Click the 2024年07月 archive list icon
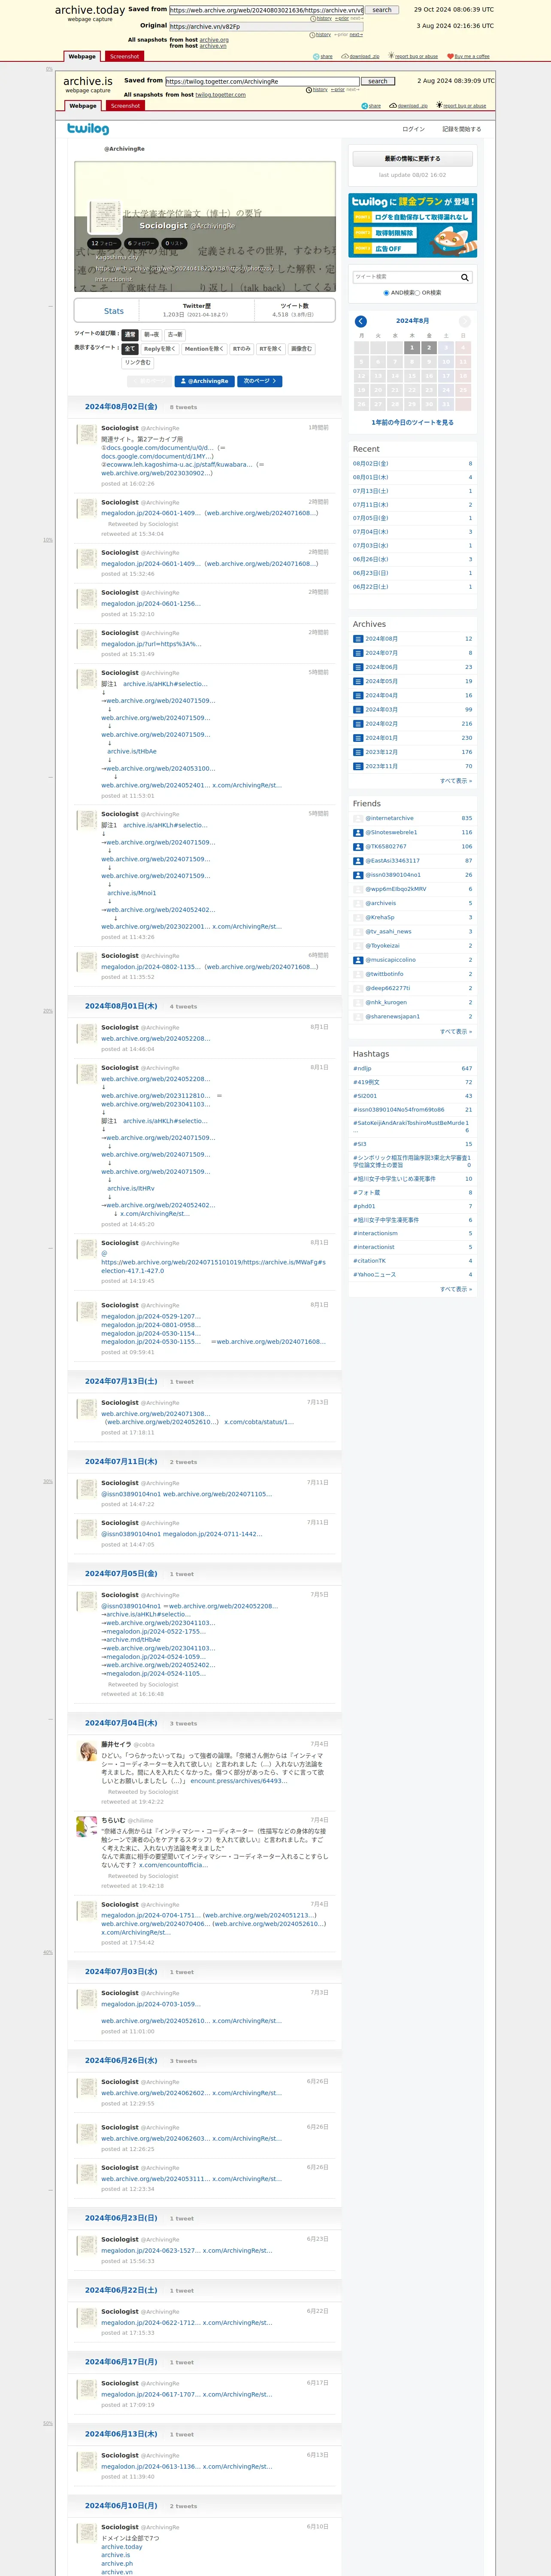The image size is (551, 2576). click(x=358, y=653)
